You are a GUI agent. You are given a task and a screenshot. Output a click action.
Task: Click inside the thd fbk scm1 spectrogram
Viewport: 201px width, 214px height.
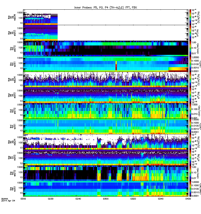pos(106,126)
